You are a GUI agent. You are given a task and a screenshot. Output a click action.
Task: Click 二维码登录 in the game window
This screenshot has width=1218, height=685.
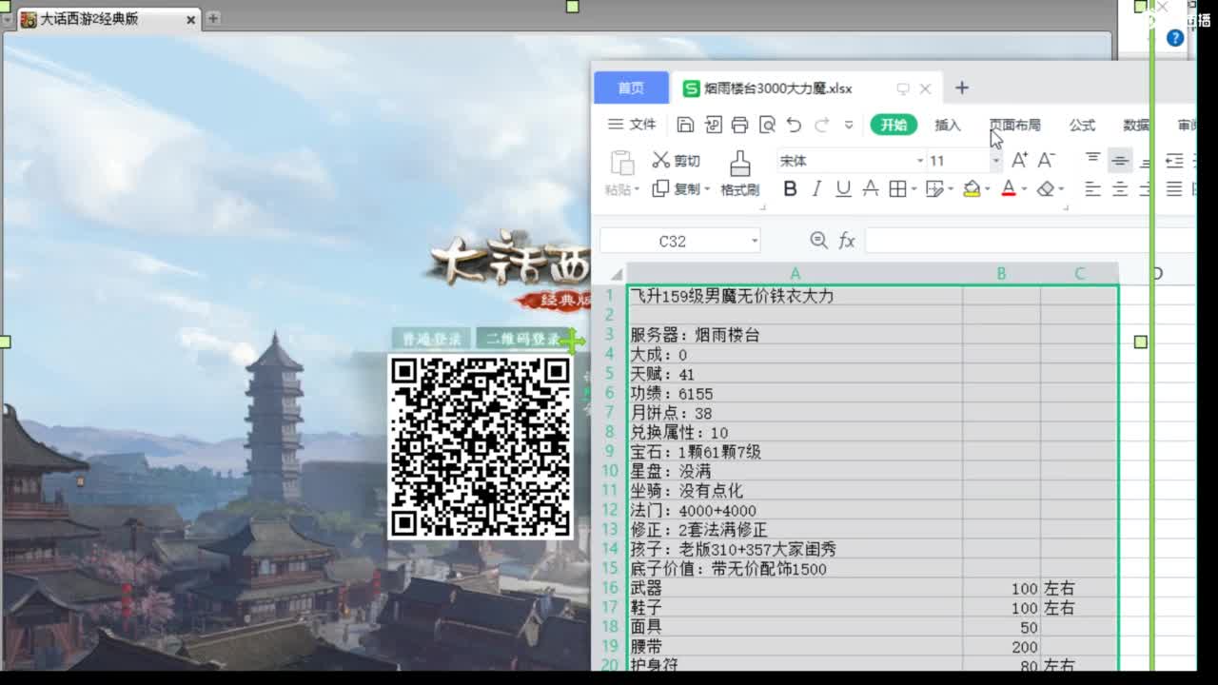[x=521, y=339]
